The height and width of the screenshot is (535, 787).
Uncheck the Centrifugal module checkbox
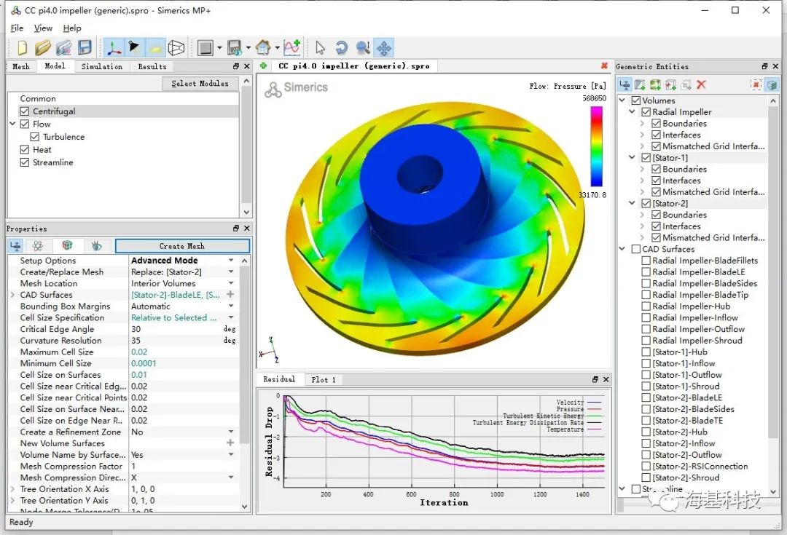pyautogui.click(x=25, y=111)
